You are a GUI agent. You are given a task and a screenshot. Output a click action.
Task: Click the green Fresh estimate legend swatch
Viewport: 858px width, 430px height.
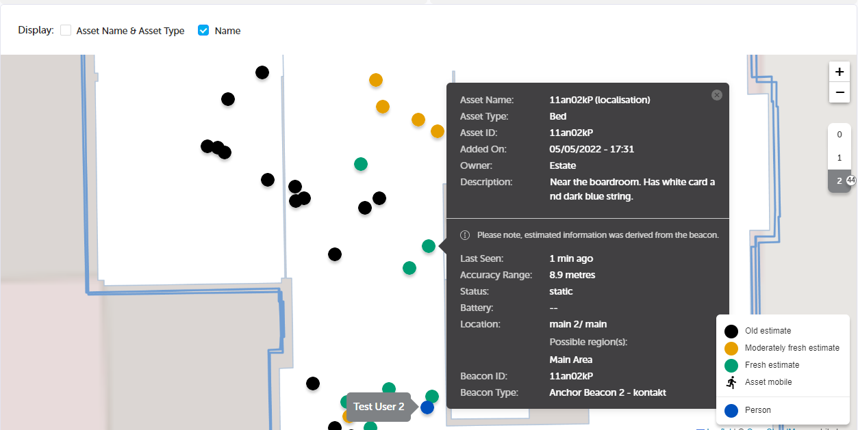click(x=731, y=365)
